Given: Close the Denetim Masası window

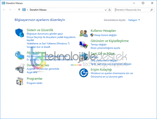Looking at the screenshot, I should click(152, 3).
